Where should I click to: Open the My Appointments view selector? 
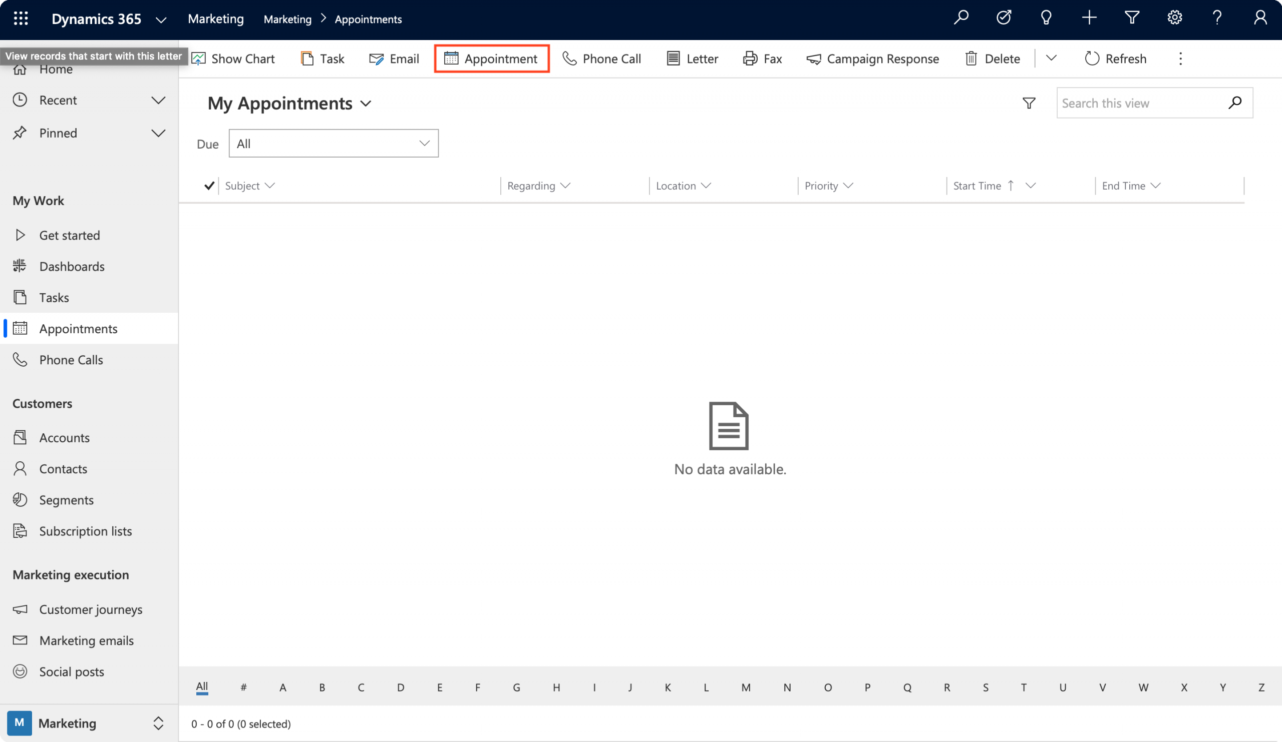click(289, 103)
